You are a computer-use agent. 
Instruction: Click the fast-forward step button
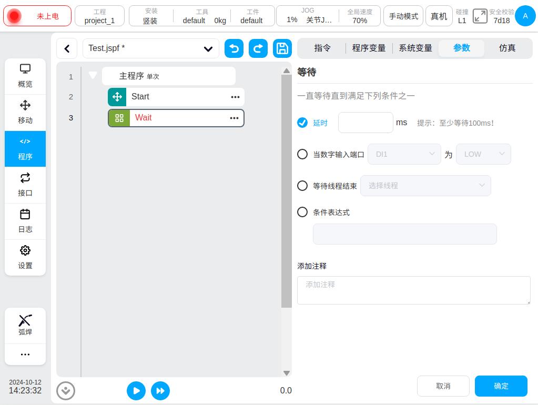[160, 391]
